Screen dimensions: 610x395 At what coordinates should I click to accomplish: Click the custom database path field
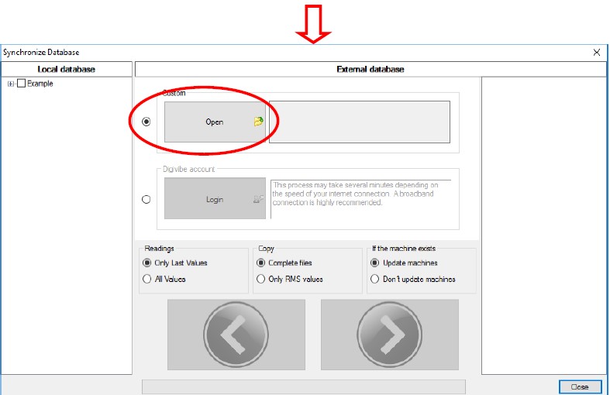[x=360, y=122]
